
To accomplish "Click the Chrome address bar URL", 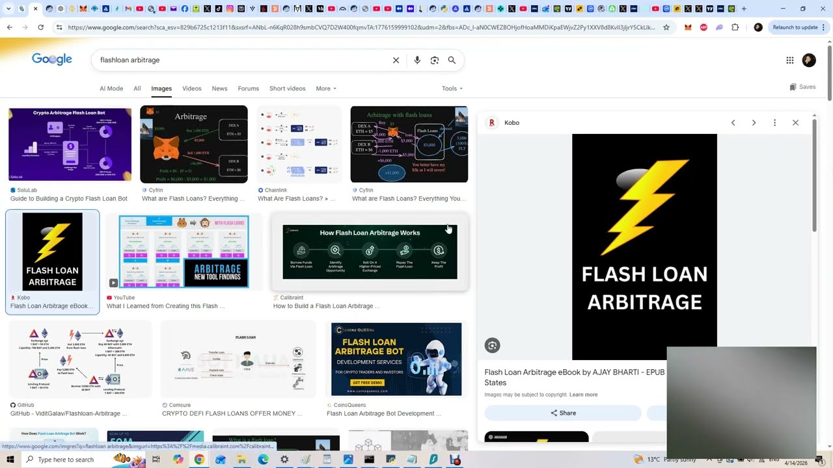I will point(361,27).
